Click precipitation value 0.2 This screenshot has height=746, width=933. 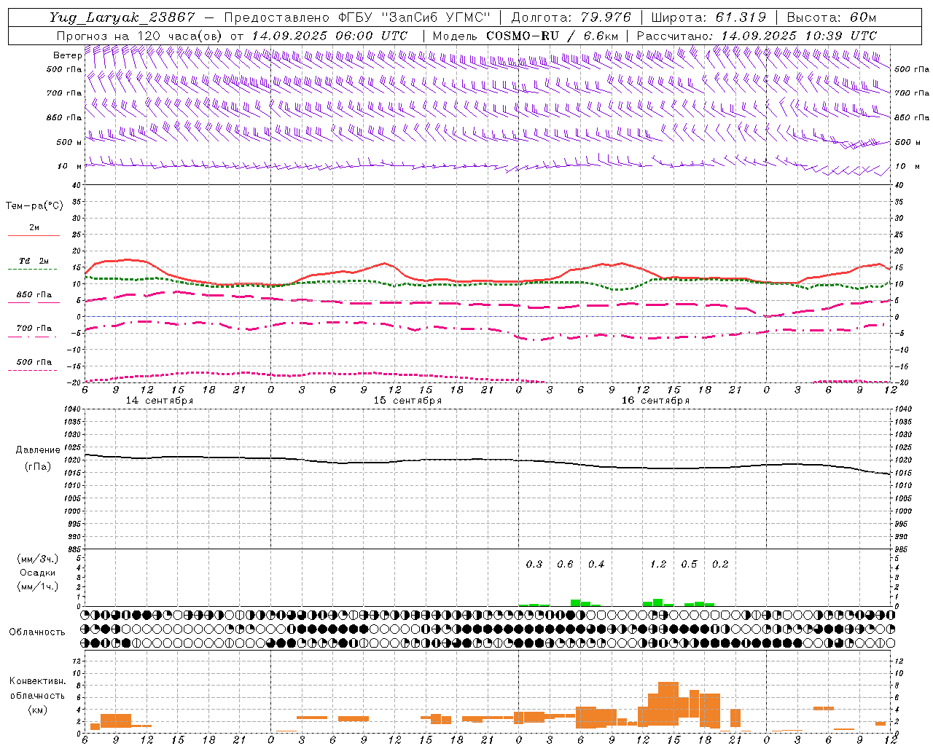[720, 564]
